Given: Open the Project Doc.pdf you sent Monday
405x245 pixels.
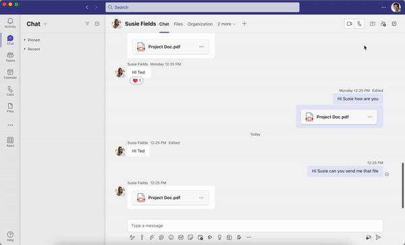Looking at the screenshot, I should [x=339, y=117].
